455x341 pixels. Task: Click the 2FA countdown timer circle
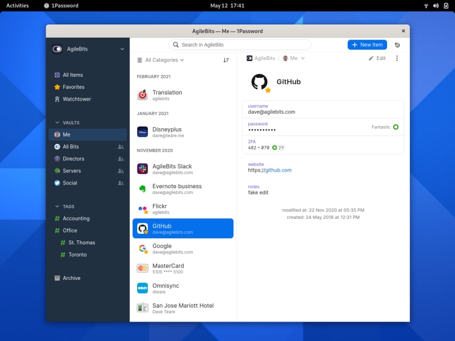[274, 148]
